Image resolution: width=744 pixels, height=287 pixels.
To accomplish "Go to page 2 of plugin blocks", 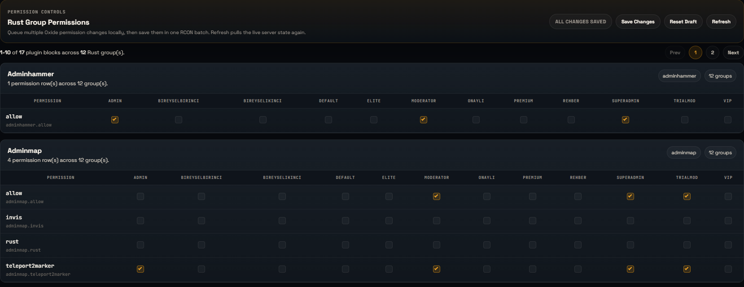I will pos(712,52).
